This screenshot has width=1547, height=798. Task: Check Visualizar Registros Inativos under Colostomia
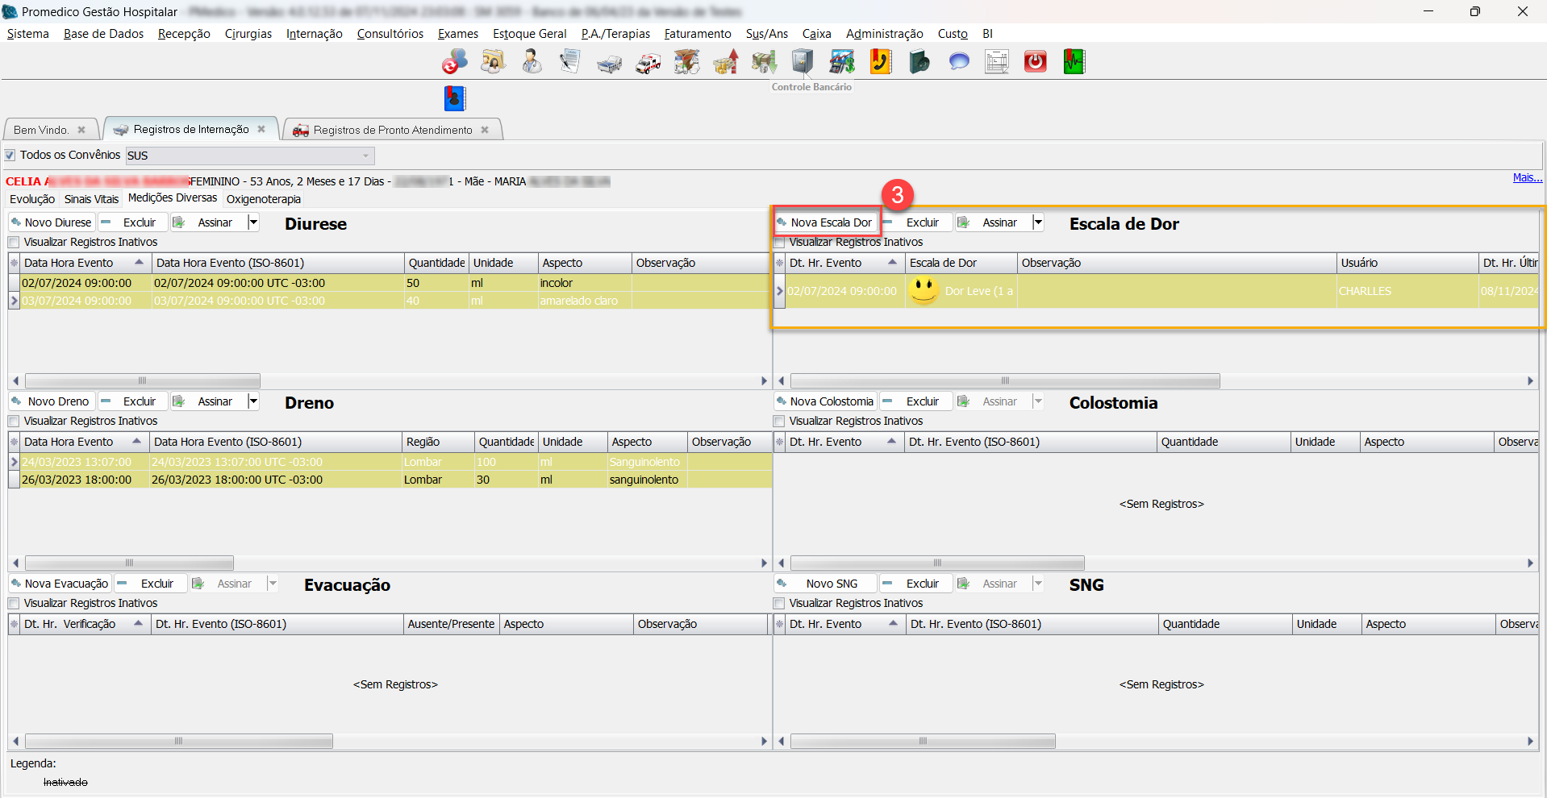tap(779, 421)
